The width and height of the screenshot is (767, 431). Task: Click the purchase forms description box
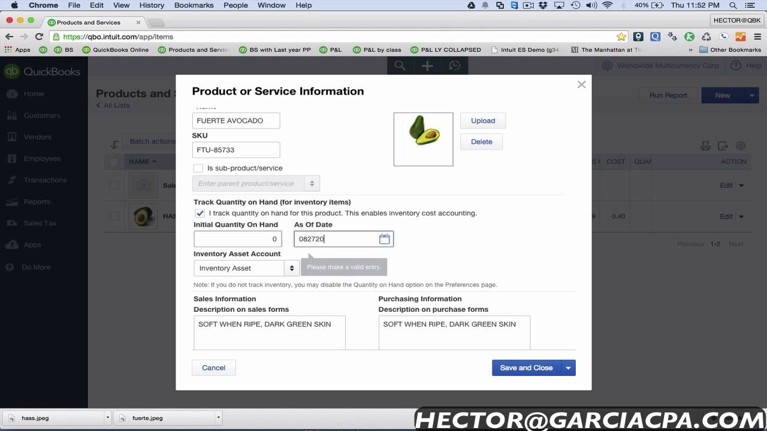pos(454,333)
